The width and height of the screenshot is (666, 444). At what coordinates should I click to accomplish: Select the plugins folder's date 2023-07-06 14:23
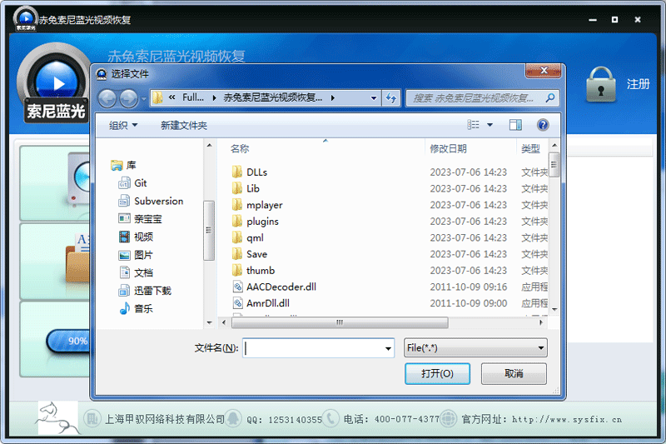pos(468,222)
